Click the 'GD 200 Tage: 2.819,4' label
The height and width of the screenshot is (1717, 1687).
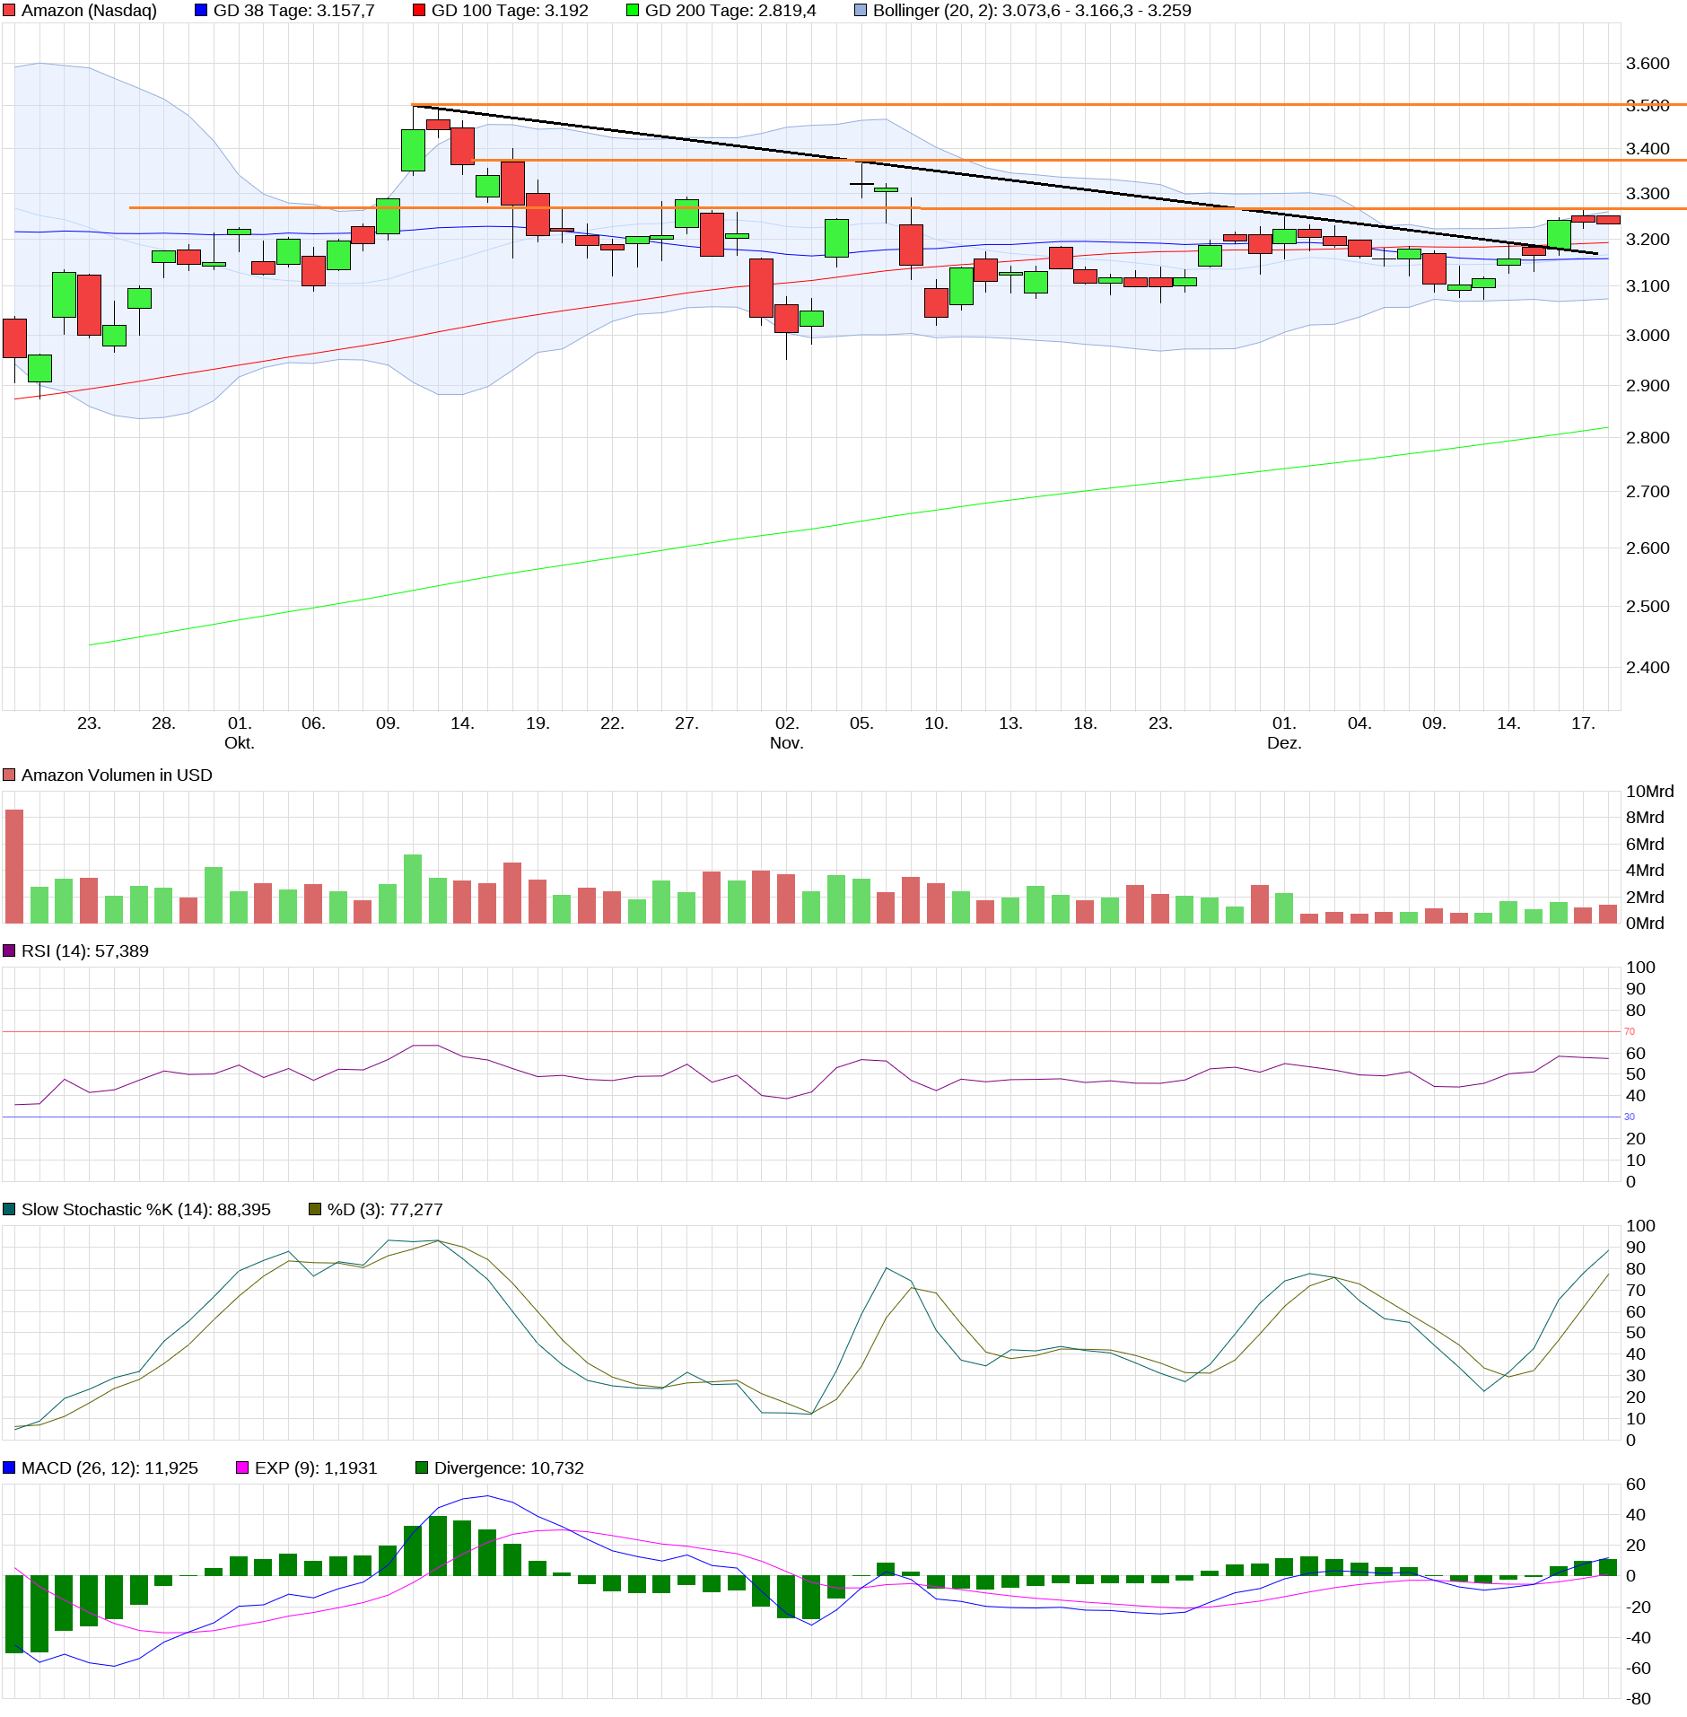pos(730,11)
